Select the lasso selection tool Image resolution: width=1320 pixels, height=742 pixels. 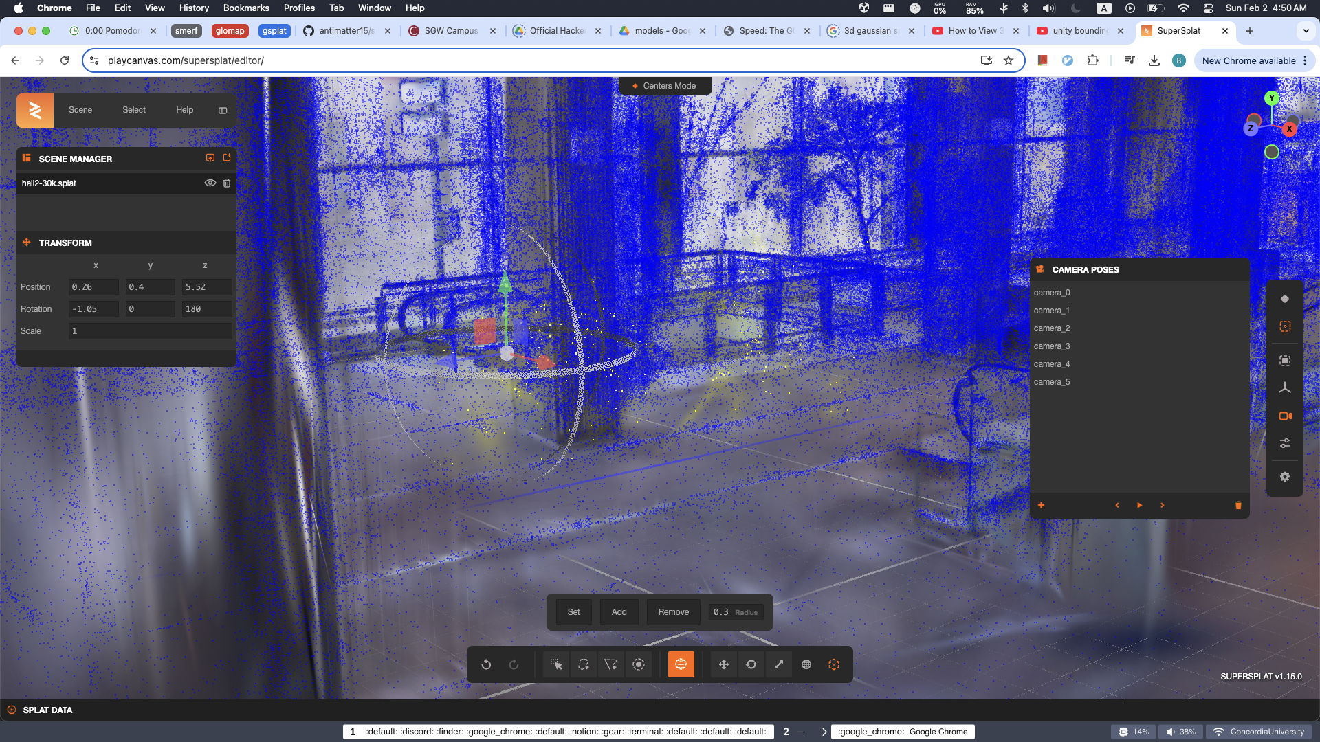[583, 664]
